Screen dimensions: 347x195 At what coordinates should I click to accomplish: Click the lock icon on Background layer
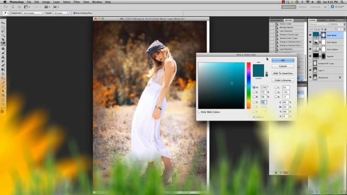(x=340, y=77)
